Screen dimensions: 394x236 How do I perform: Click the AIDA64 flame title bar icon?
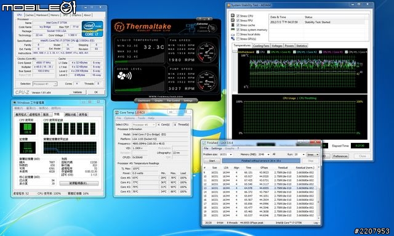228,5
